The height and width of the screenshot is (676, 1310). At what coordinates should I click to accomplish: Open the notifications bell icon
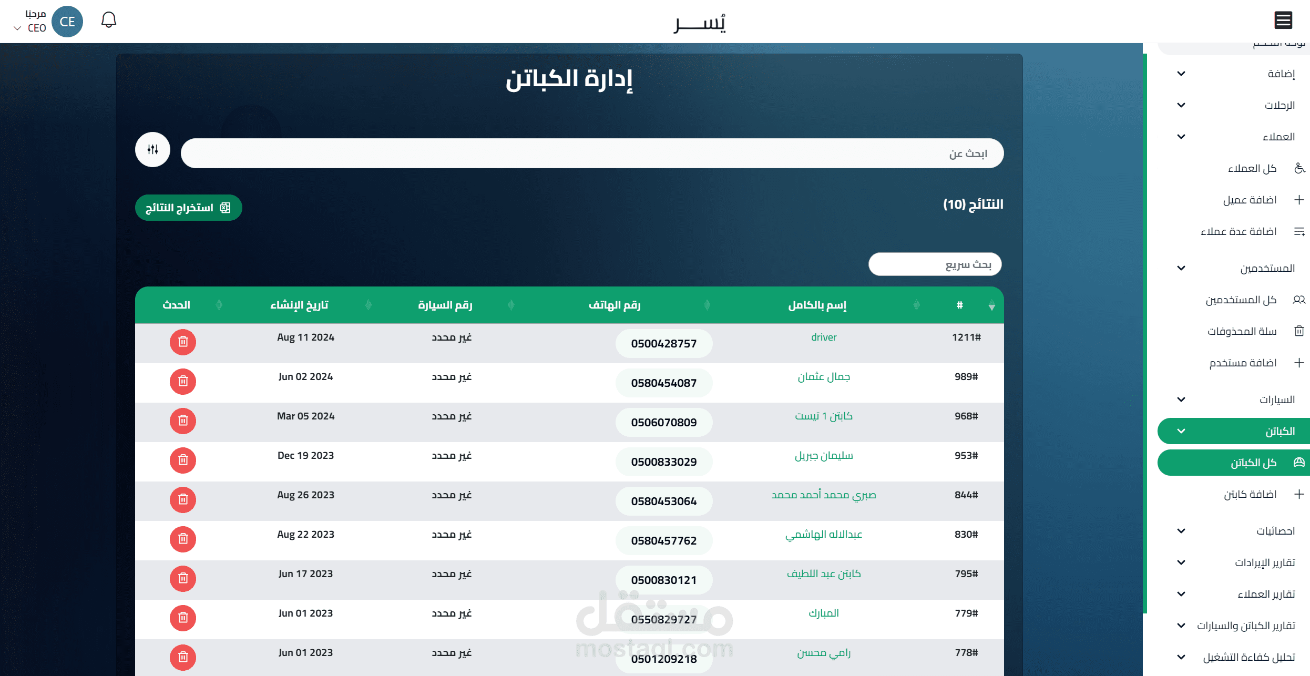click(108, 21)
